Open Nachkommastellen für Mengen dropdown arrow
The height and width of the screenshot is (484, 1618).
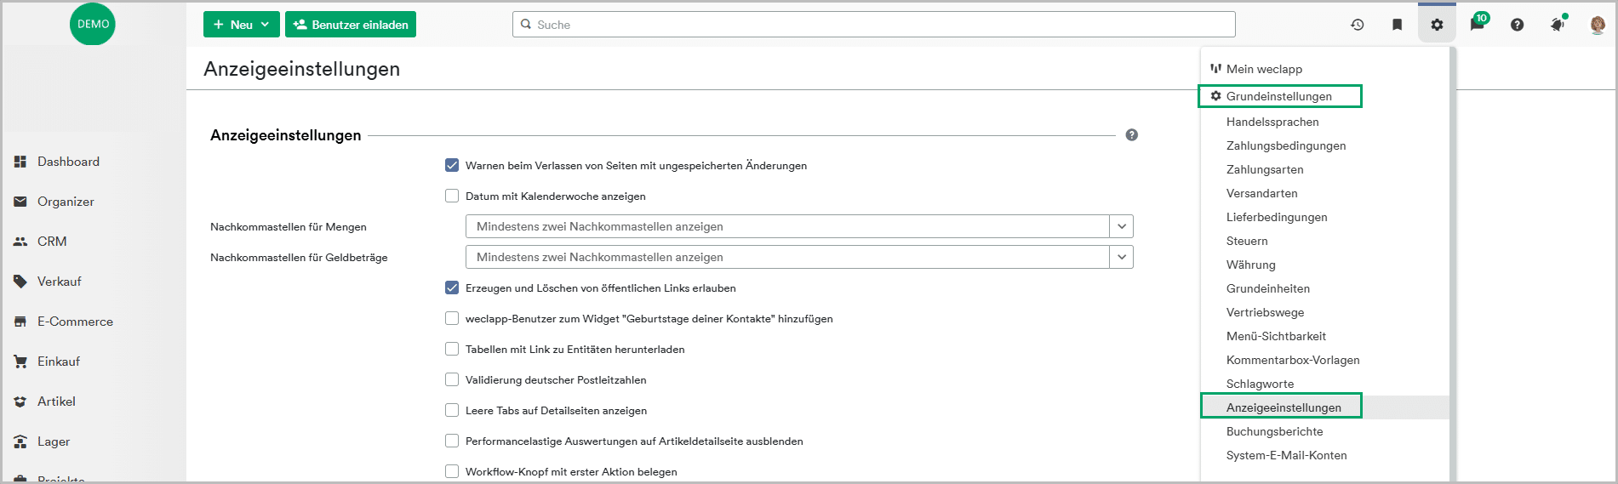click(x=1122, y=226)
